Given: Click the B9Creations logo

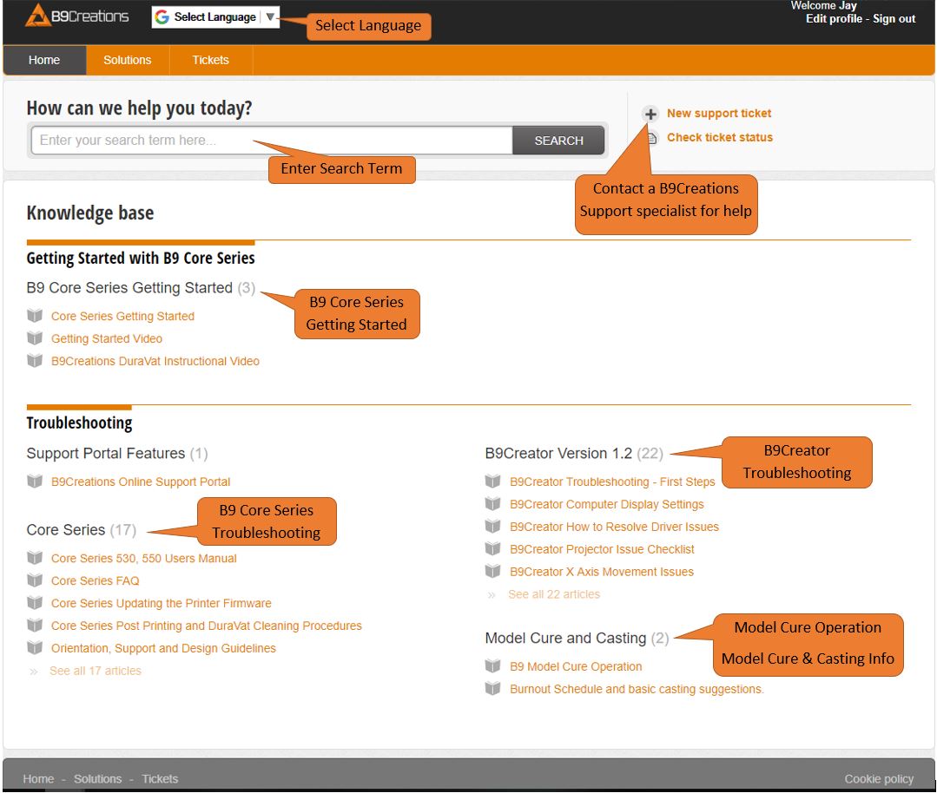Looking at the screenshot, I should [77, 16].
